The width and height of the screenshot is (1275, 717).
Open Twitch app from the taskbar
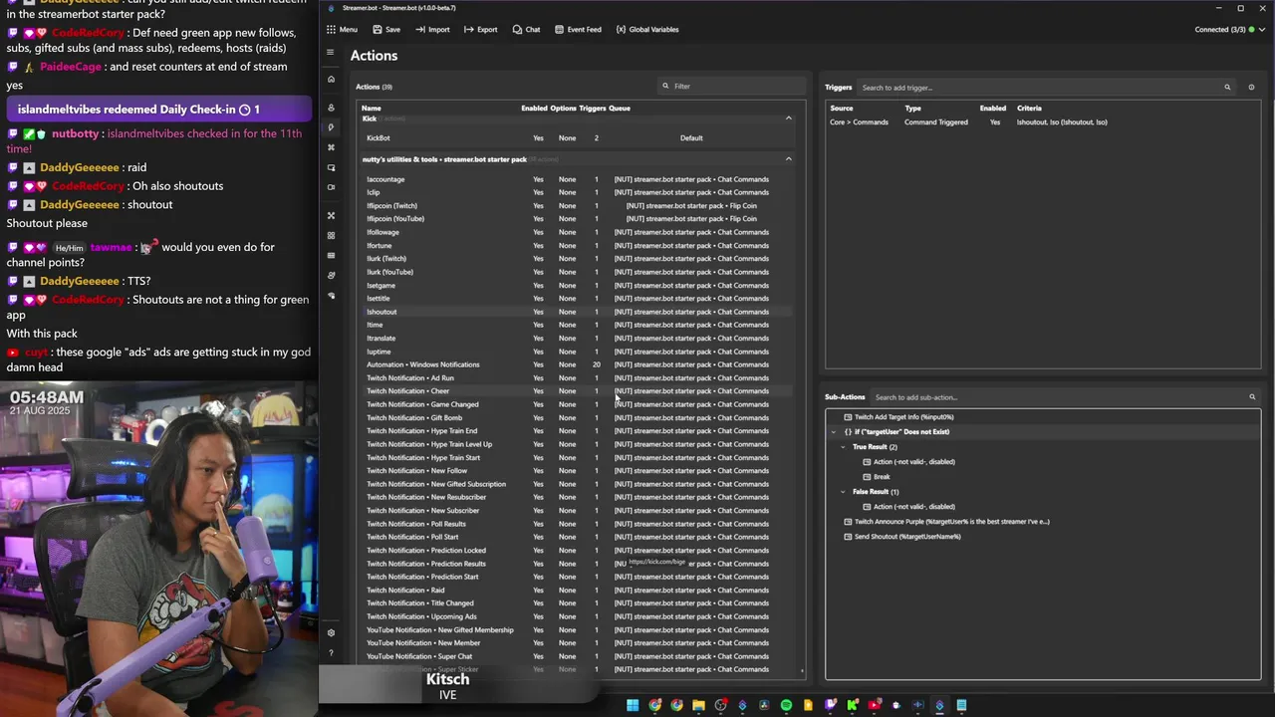(x=831, y=705)
